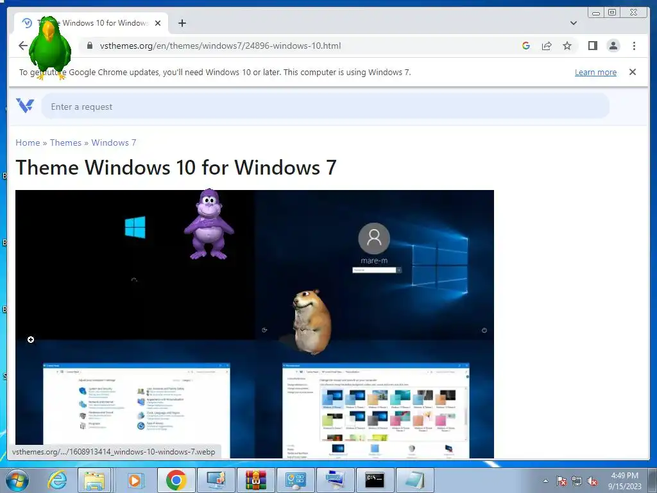Close the Windows 10 theme tab

pyautogui.click(x=158, y=23)
